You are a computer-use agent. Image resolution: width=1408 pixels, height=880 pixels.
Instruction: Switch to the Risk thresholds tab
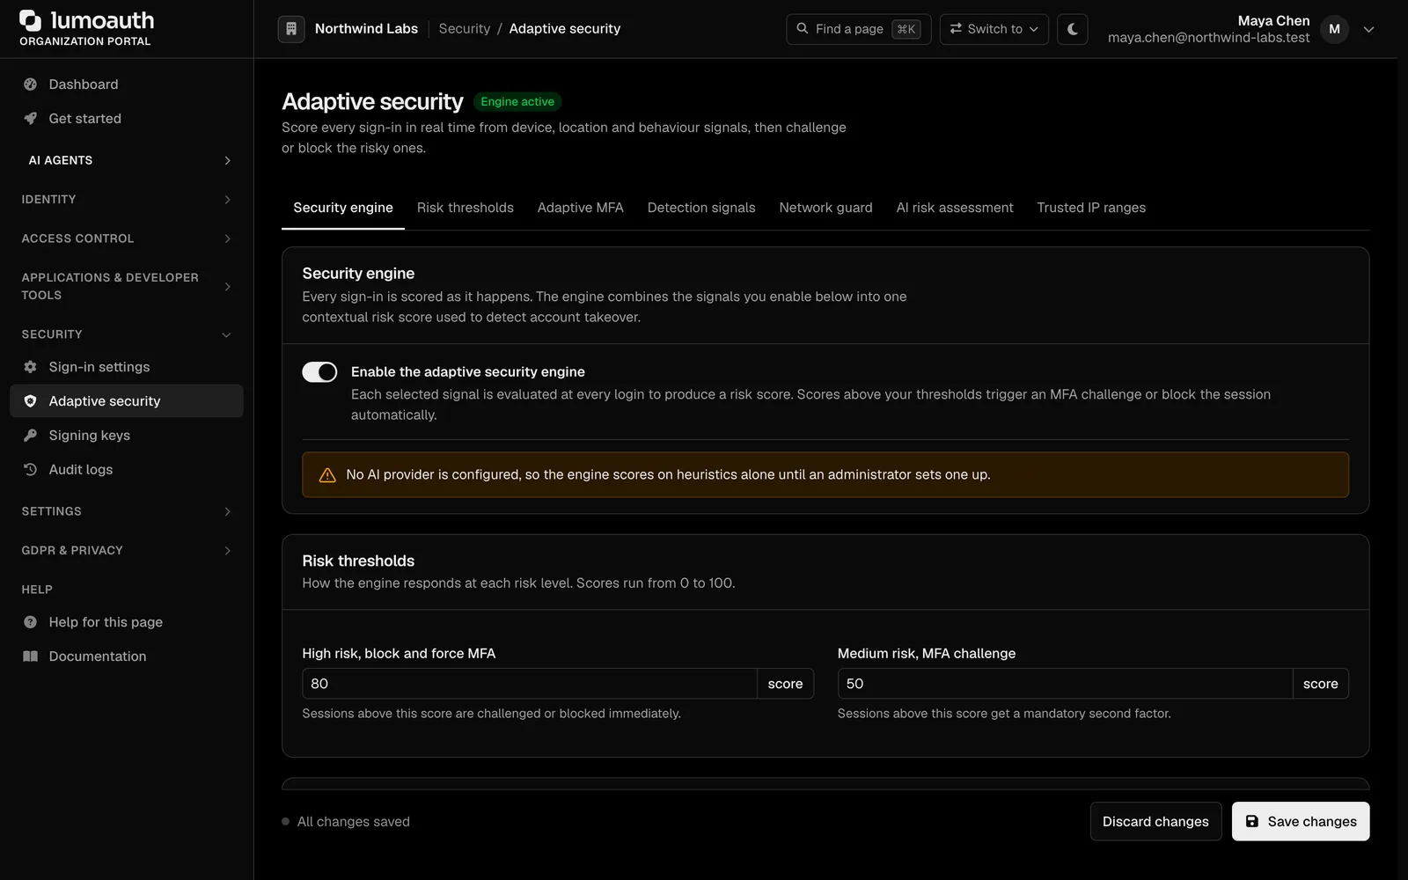click(x=465, y=208)
